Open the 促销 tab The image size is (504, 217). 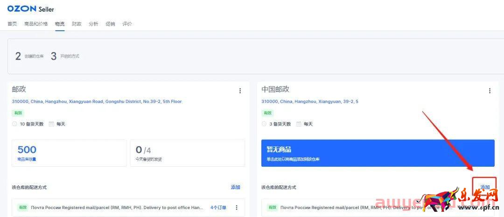point(110,24)
